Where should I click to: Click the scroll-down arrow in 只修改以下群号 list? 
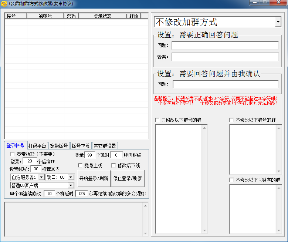click(204, 231)
